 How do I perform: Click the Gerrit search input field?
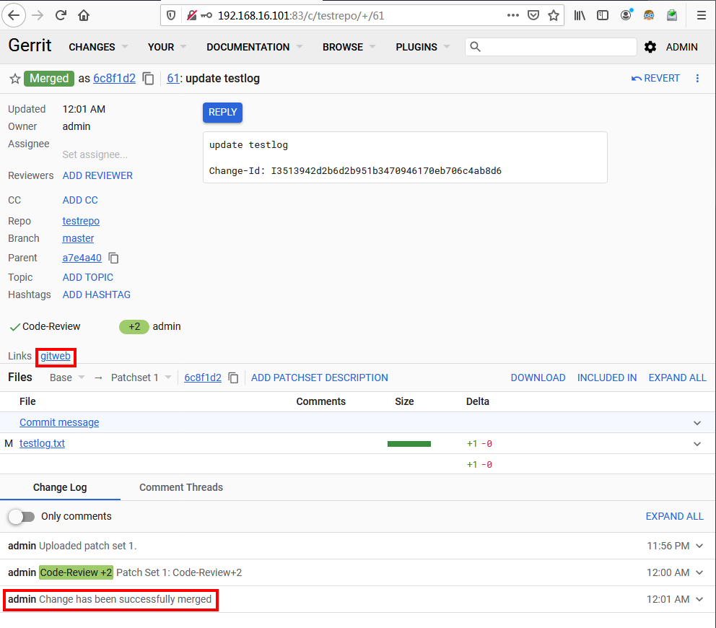tap(551, 47)
